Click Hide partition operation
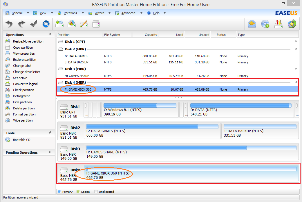 (22, 102)
